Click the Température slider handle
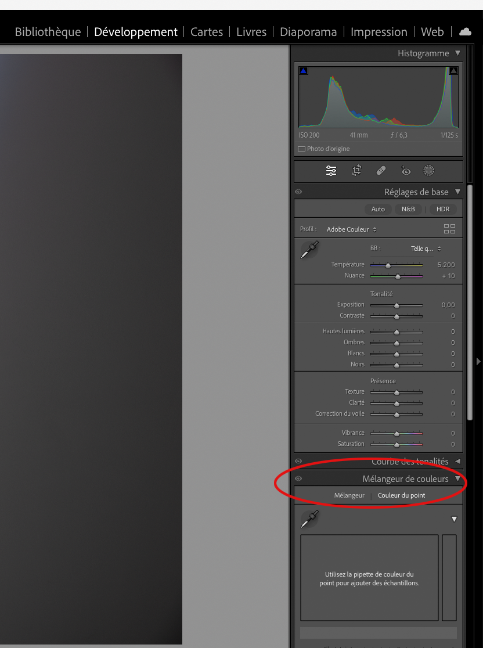The height and width of the screenshot is (648, 483). tap(388, 265)
